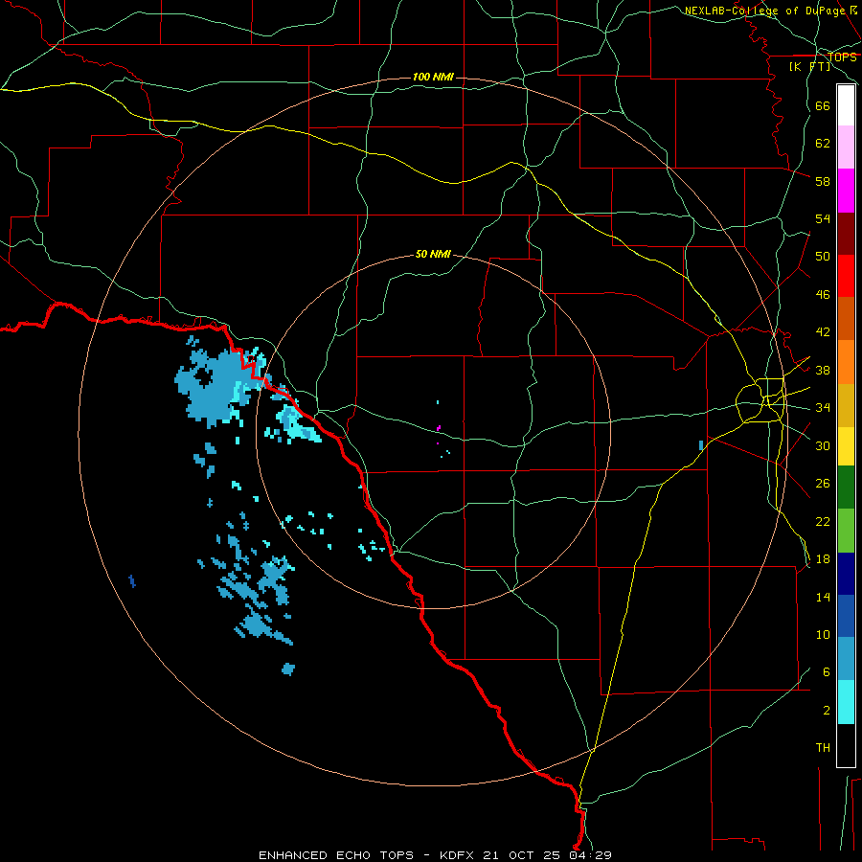Viewport: 862px width, 862px height.
Task: Select the dark orange legend swatch
Action: pos(846,319)
